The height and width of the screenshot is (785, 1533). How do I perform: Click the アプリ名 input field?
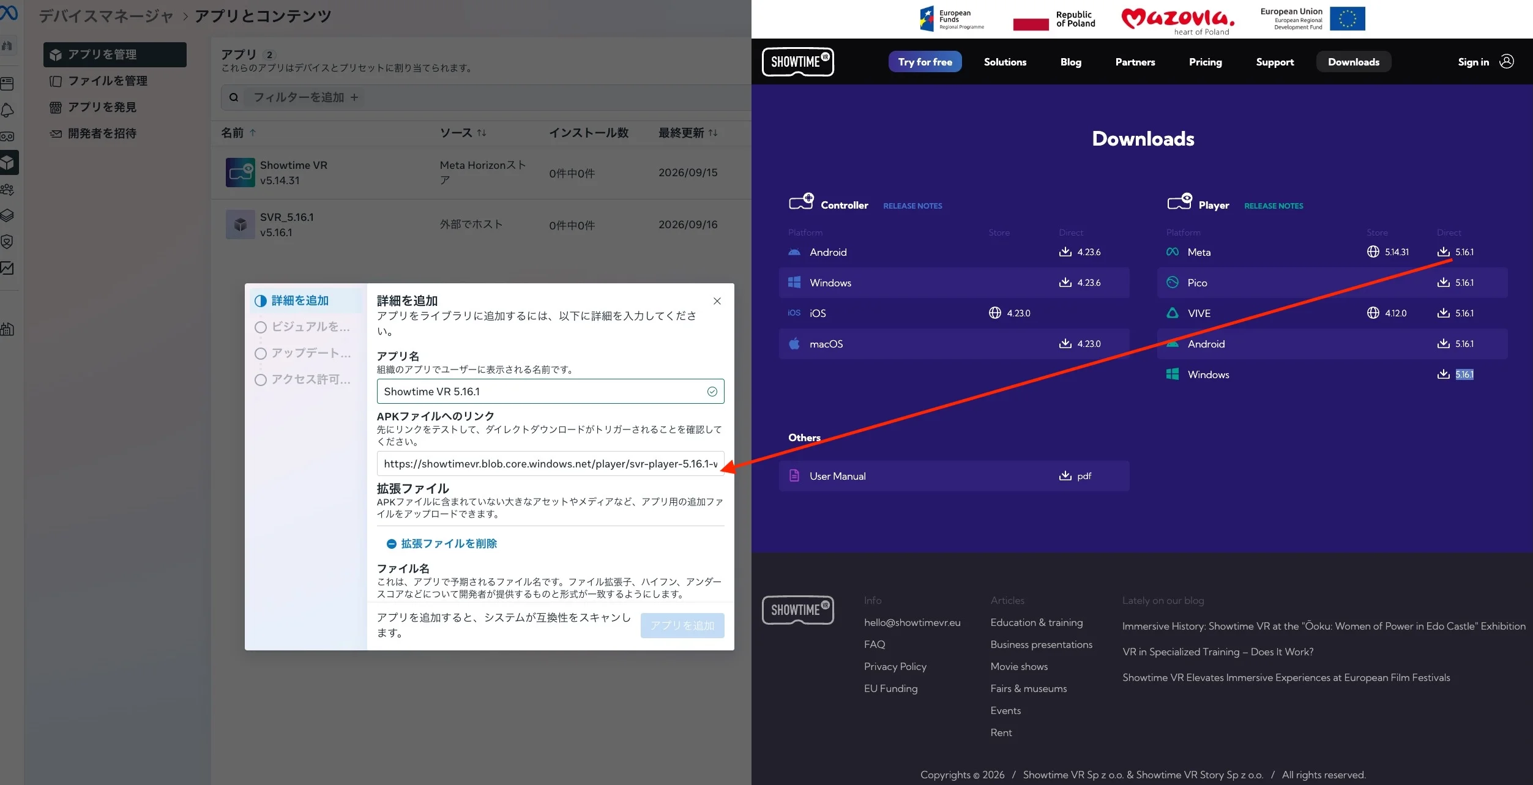[550, 392]
